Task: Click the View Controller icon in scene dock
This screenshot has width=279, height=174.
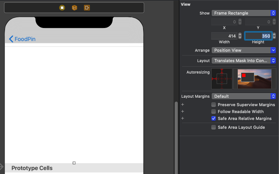Action: coord(62,8)
